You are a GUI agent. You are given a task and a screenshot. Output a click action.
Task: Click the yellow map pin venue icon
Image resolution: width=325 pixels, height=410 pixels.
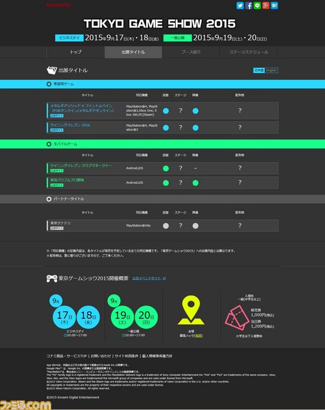(191, 310)
